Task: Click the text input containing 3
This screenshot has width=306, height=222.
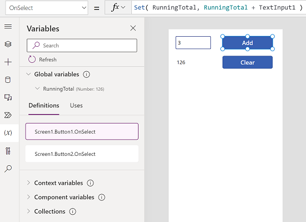Action: pos(193,42)
